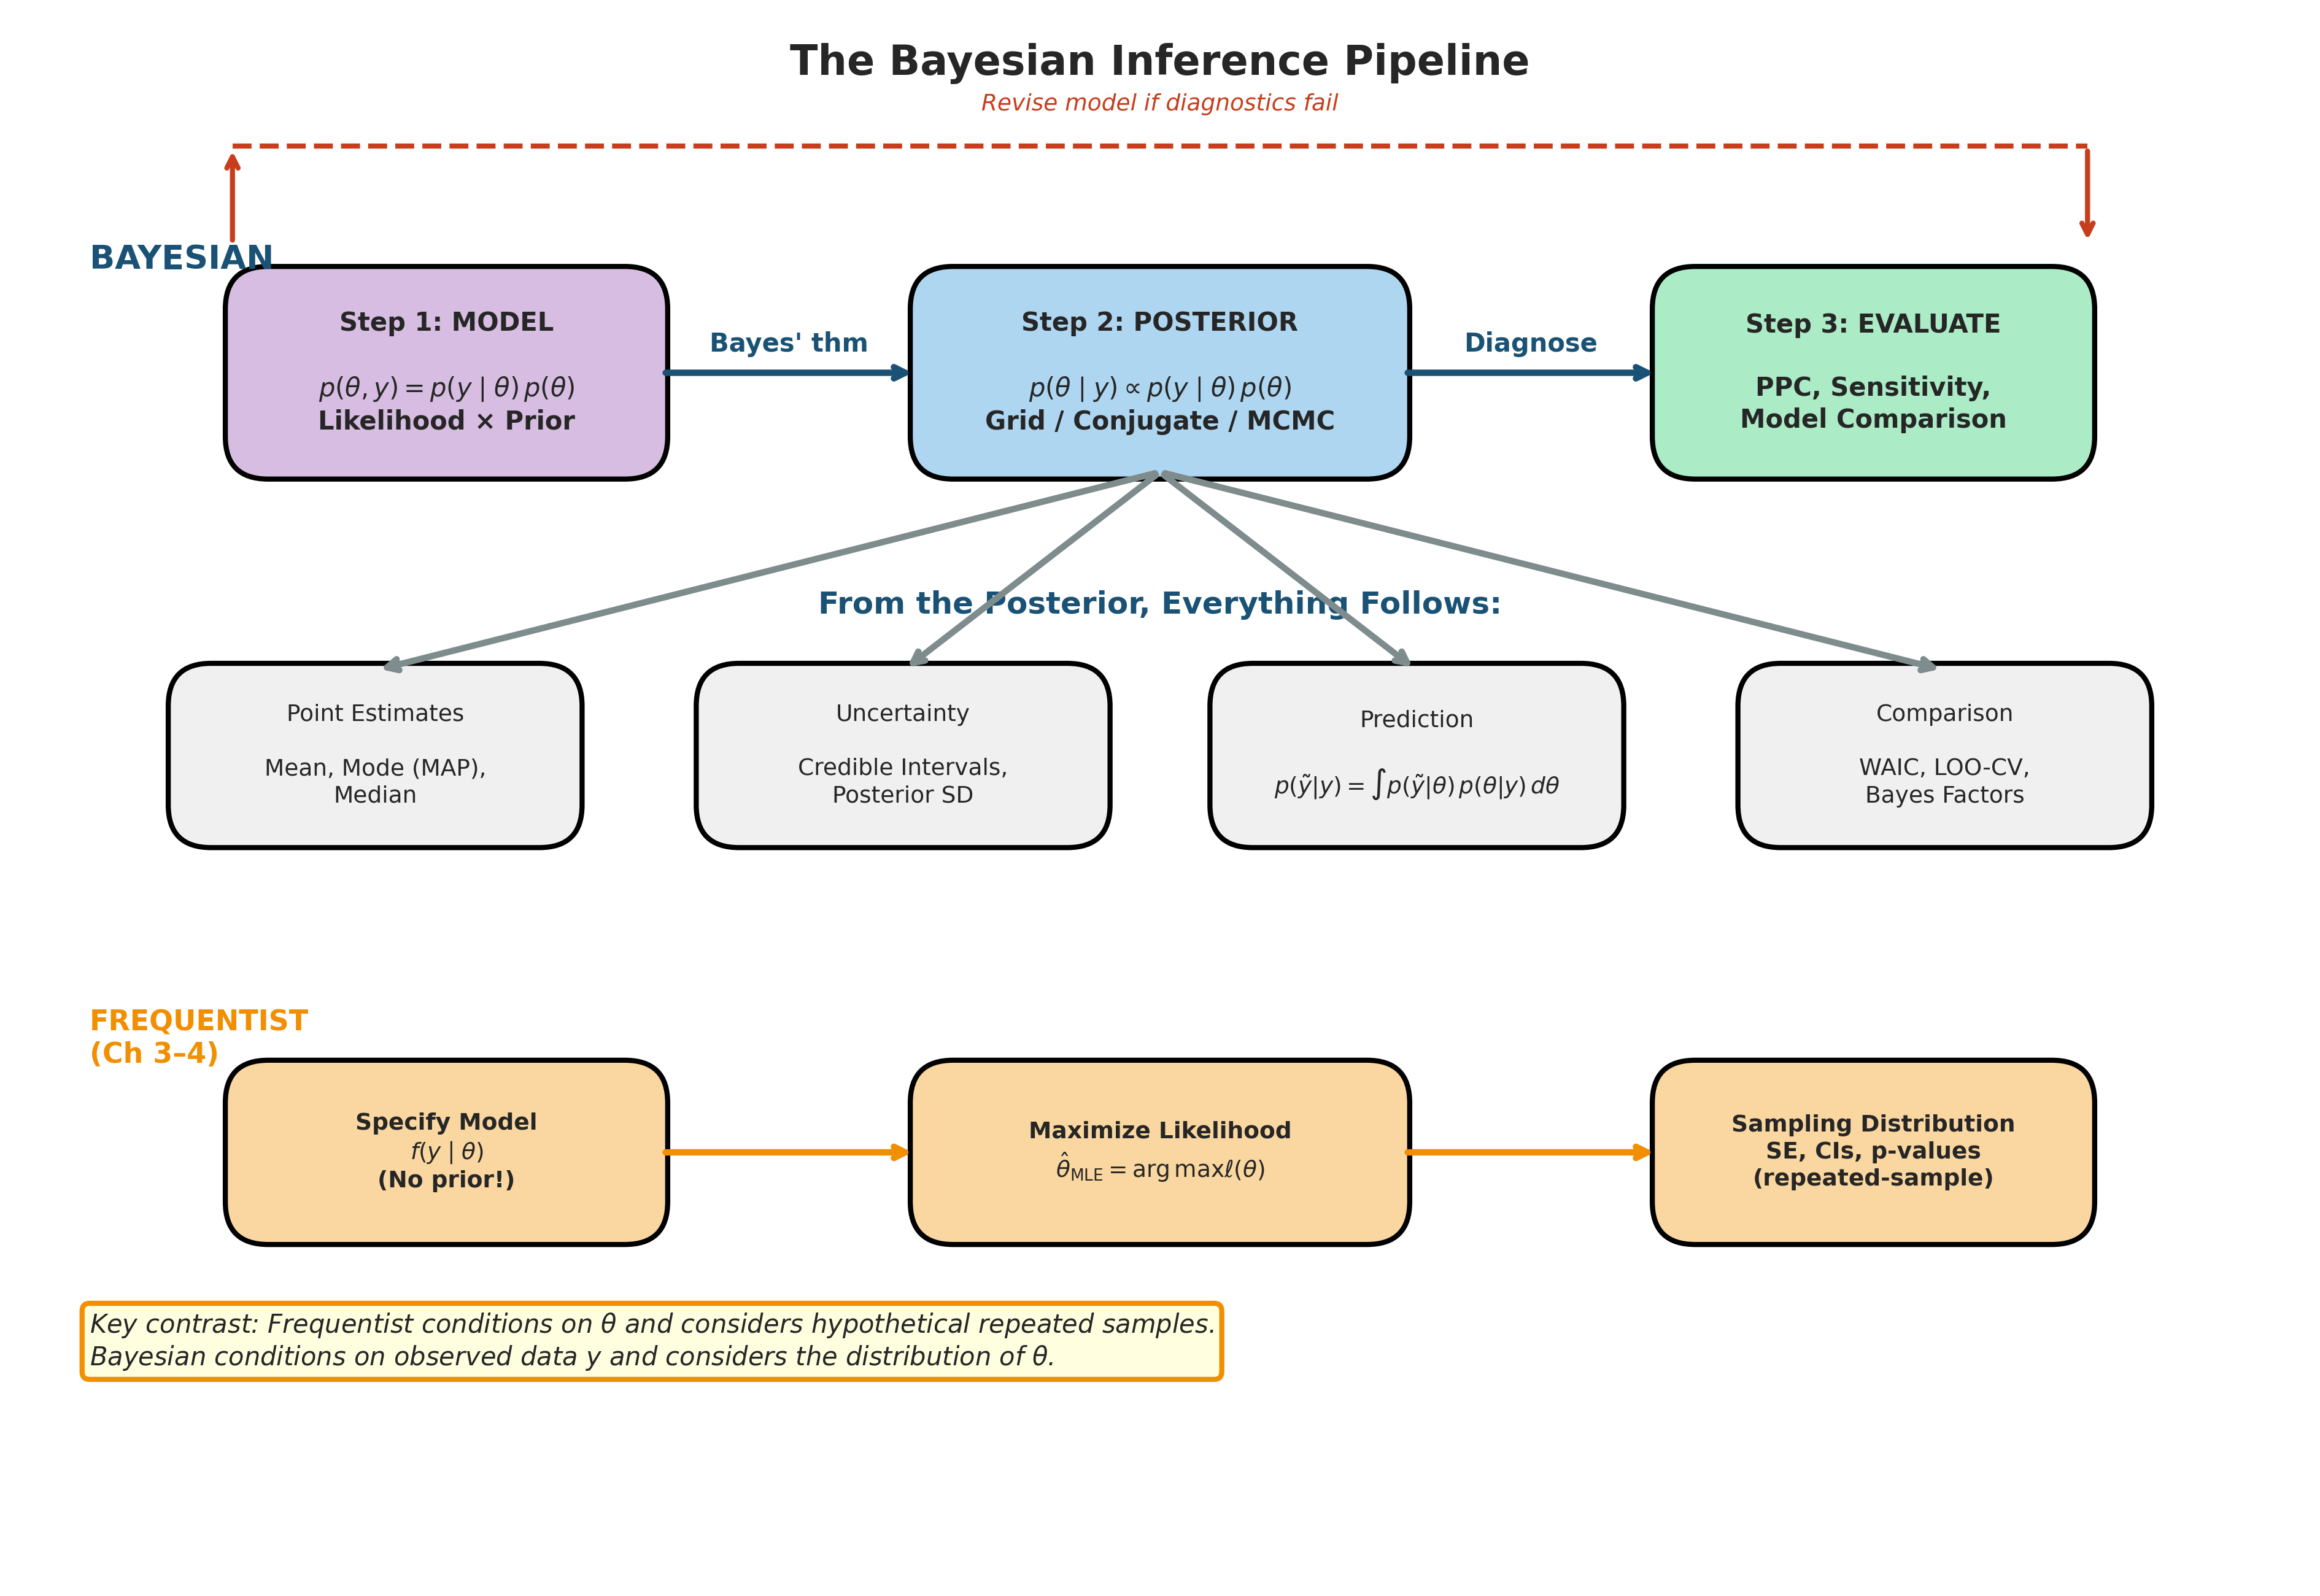Click the red upward arrowhead above BAYESIAN
Image resolution: width=2320 pixels, height=1596 pixels.
click(x=233, y=162)
